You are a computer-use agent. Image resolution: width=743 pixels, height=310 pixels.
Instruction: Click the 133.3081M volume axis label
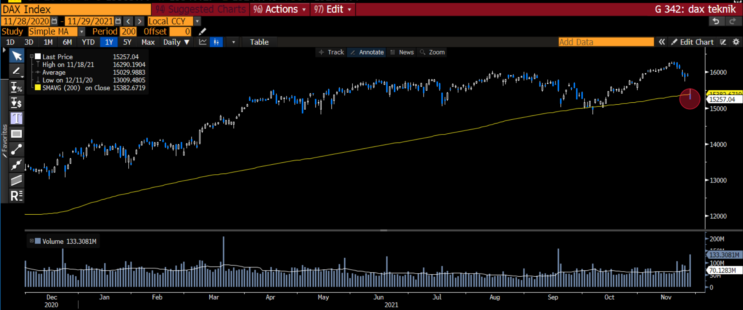724,255
